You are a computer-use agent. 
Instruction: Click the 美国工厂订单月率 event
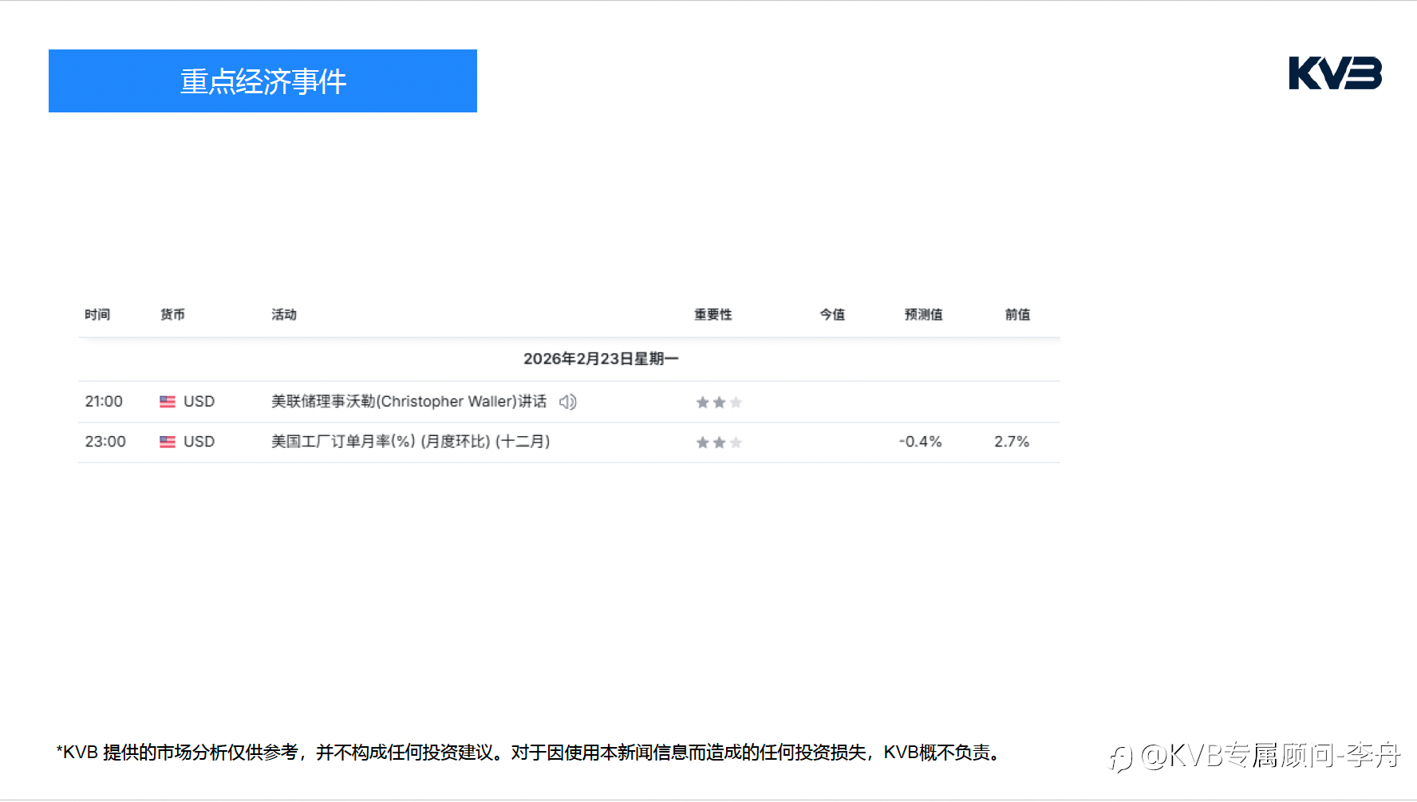pos(410,442)
